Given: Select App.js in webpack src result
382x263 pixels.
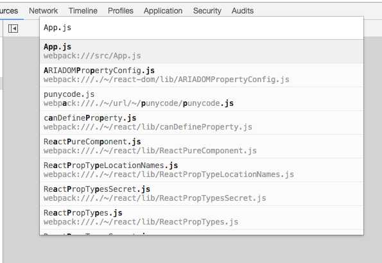Looking at the screenshot, I should 202,51.
